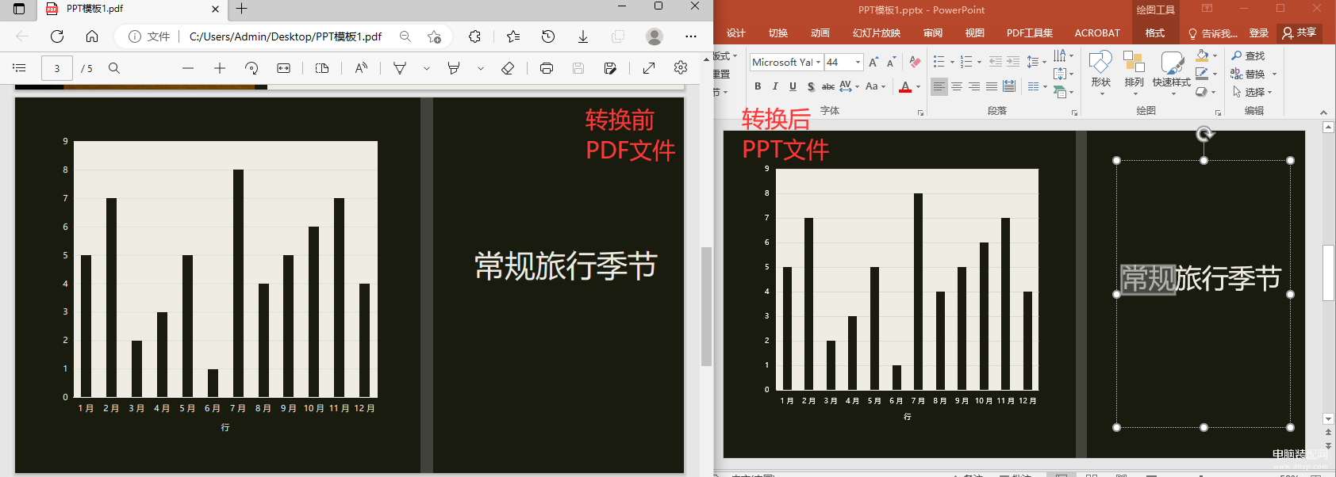Center the text
Screen dimensions: 1336x477
tap(956, 86)
